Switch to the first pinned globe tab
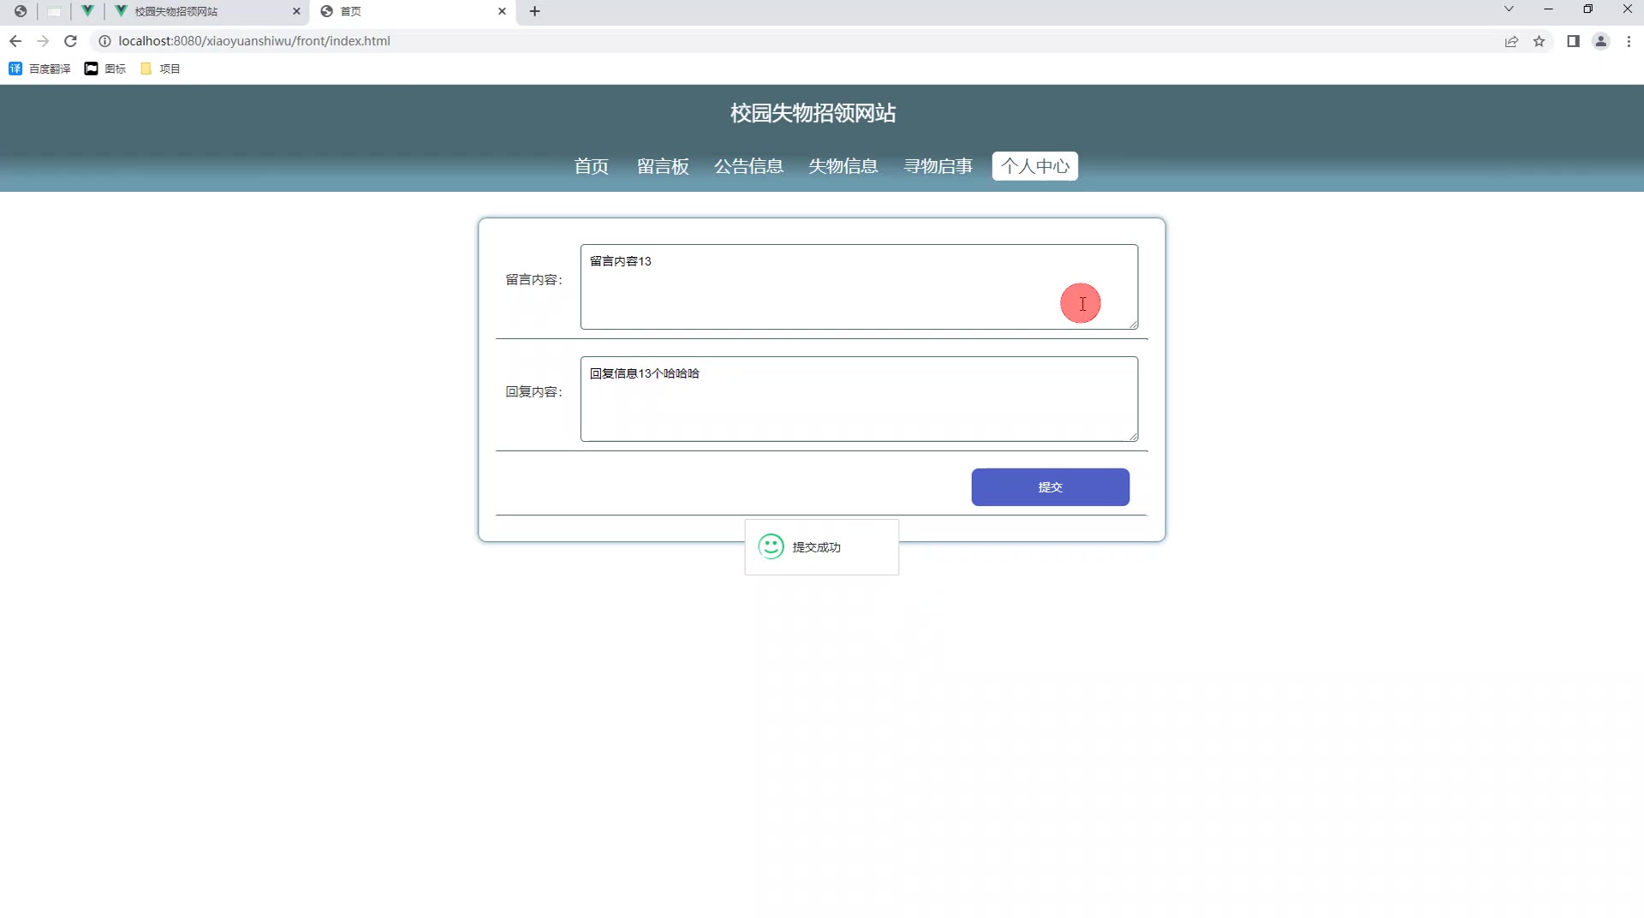Screen dimensions: 1644x918 coord(20,11)
